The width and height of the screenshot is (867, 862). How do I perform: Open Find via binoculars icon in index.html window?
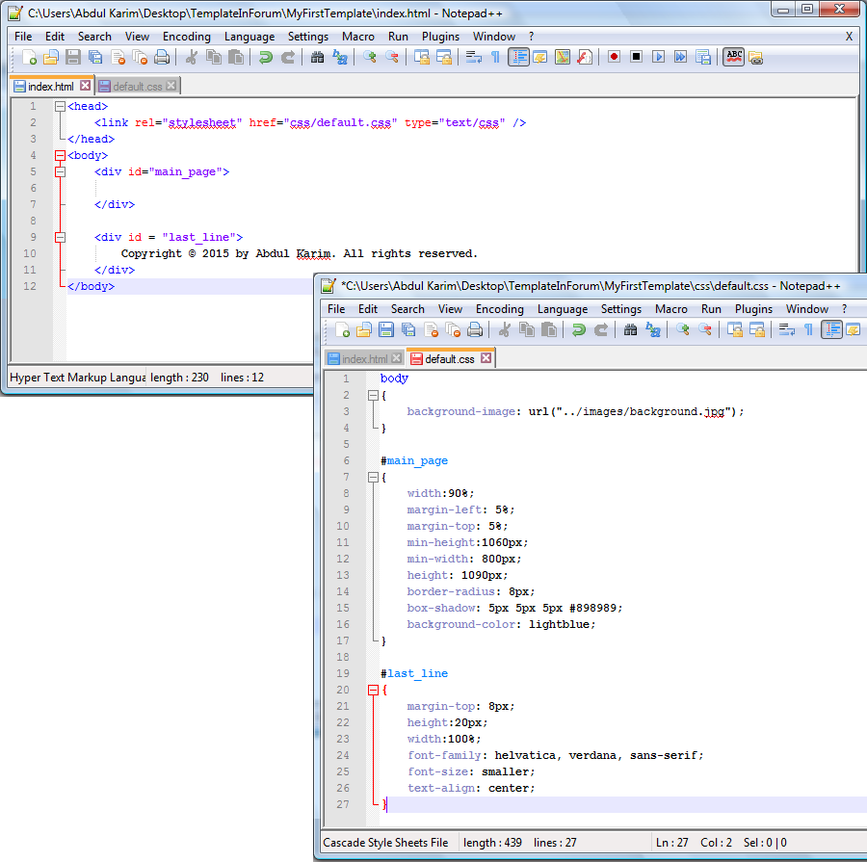pos(317,57)
